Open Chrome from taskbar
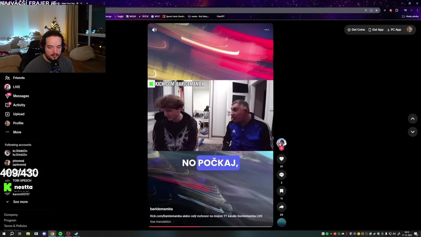Viewport: 421px width, 237px height. (52, 234)
